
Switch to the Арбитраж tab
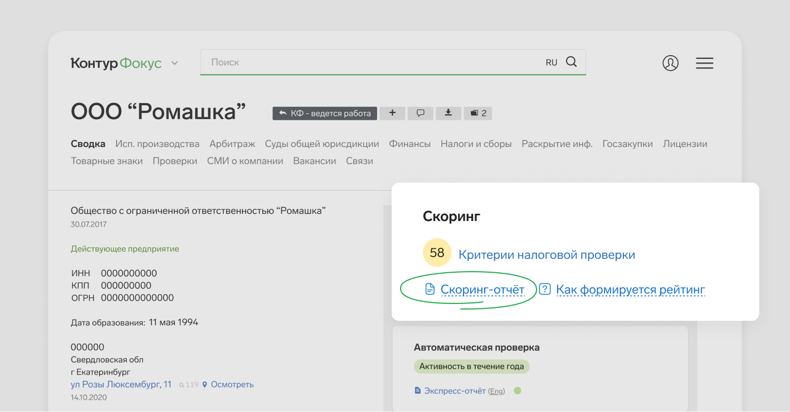pos(232,144)
